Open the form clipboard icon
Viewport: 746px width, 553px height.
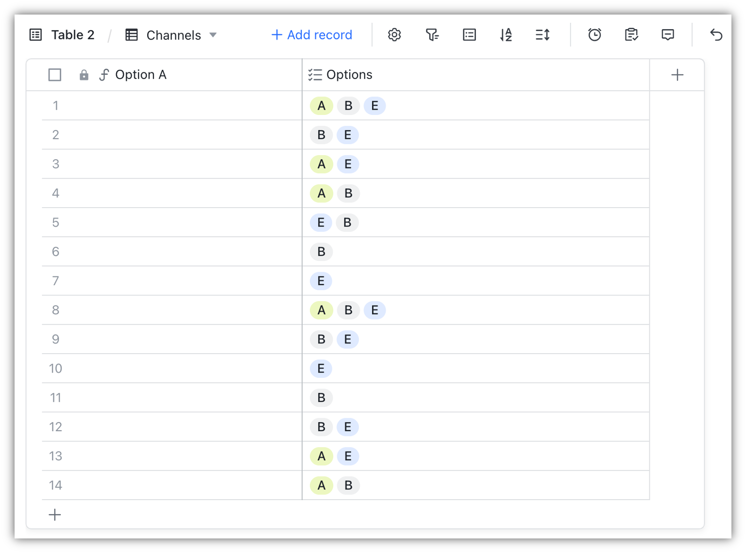(x=631, y=35)
